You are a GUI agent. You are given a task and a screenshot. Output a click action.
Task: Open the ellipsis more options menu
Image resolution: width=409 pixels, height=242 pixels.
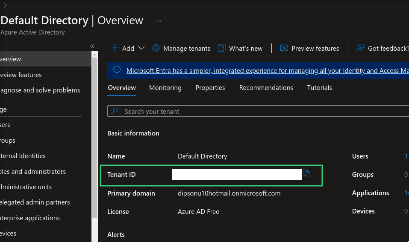[x=159, y=20]
